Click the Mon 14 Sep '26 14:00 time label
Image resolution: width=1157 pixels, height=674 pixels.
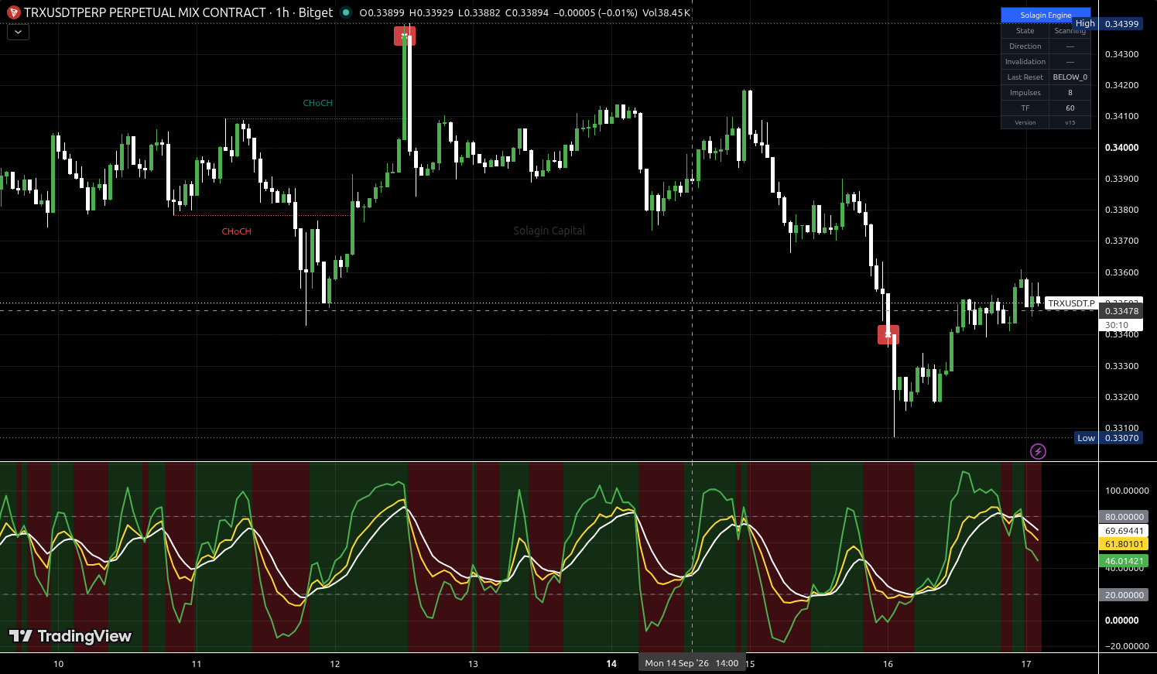coord(692,663)
